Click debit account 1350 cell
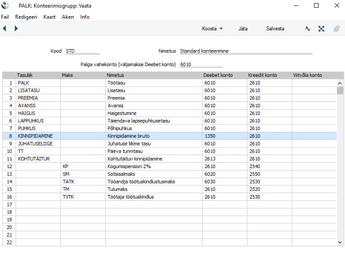Screen dimensions: 345x254 (x=225, y=136)
